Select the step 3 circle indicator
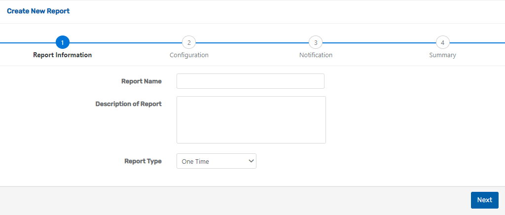The image size is (505, 215). click(316, 42)
